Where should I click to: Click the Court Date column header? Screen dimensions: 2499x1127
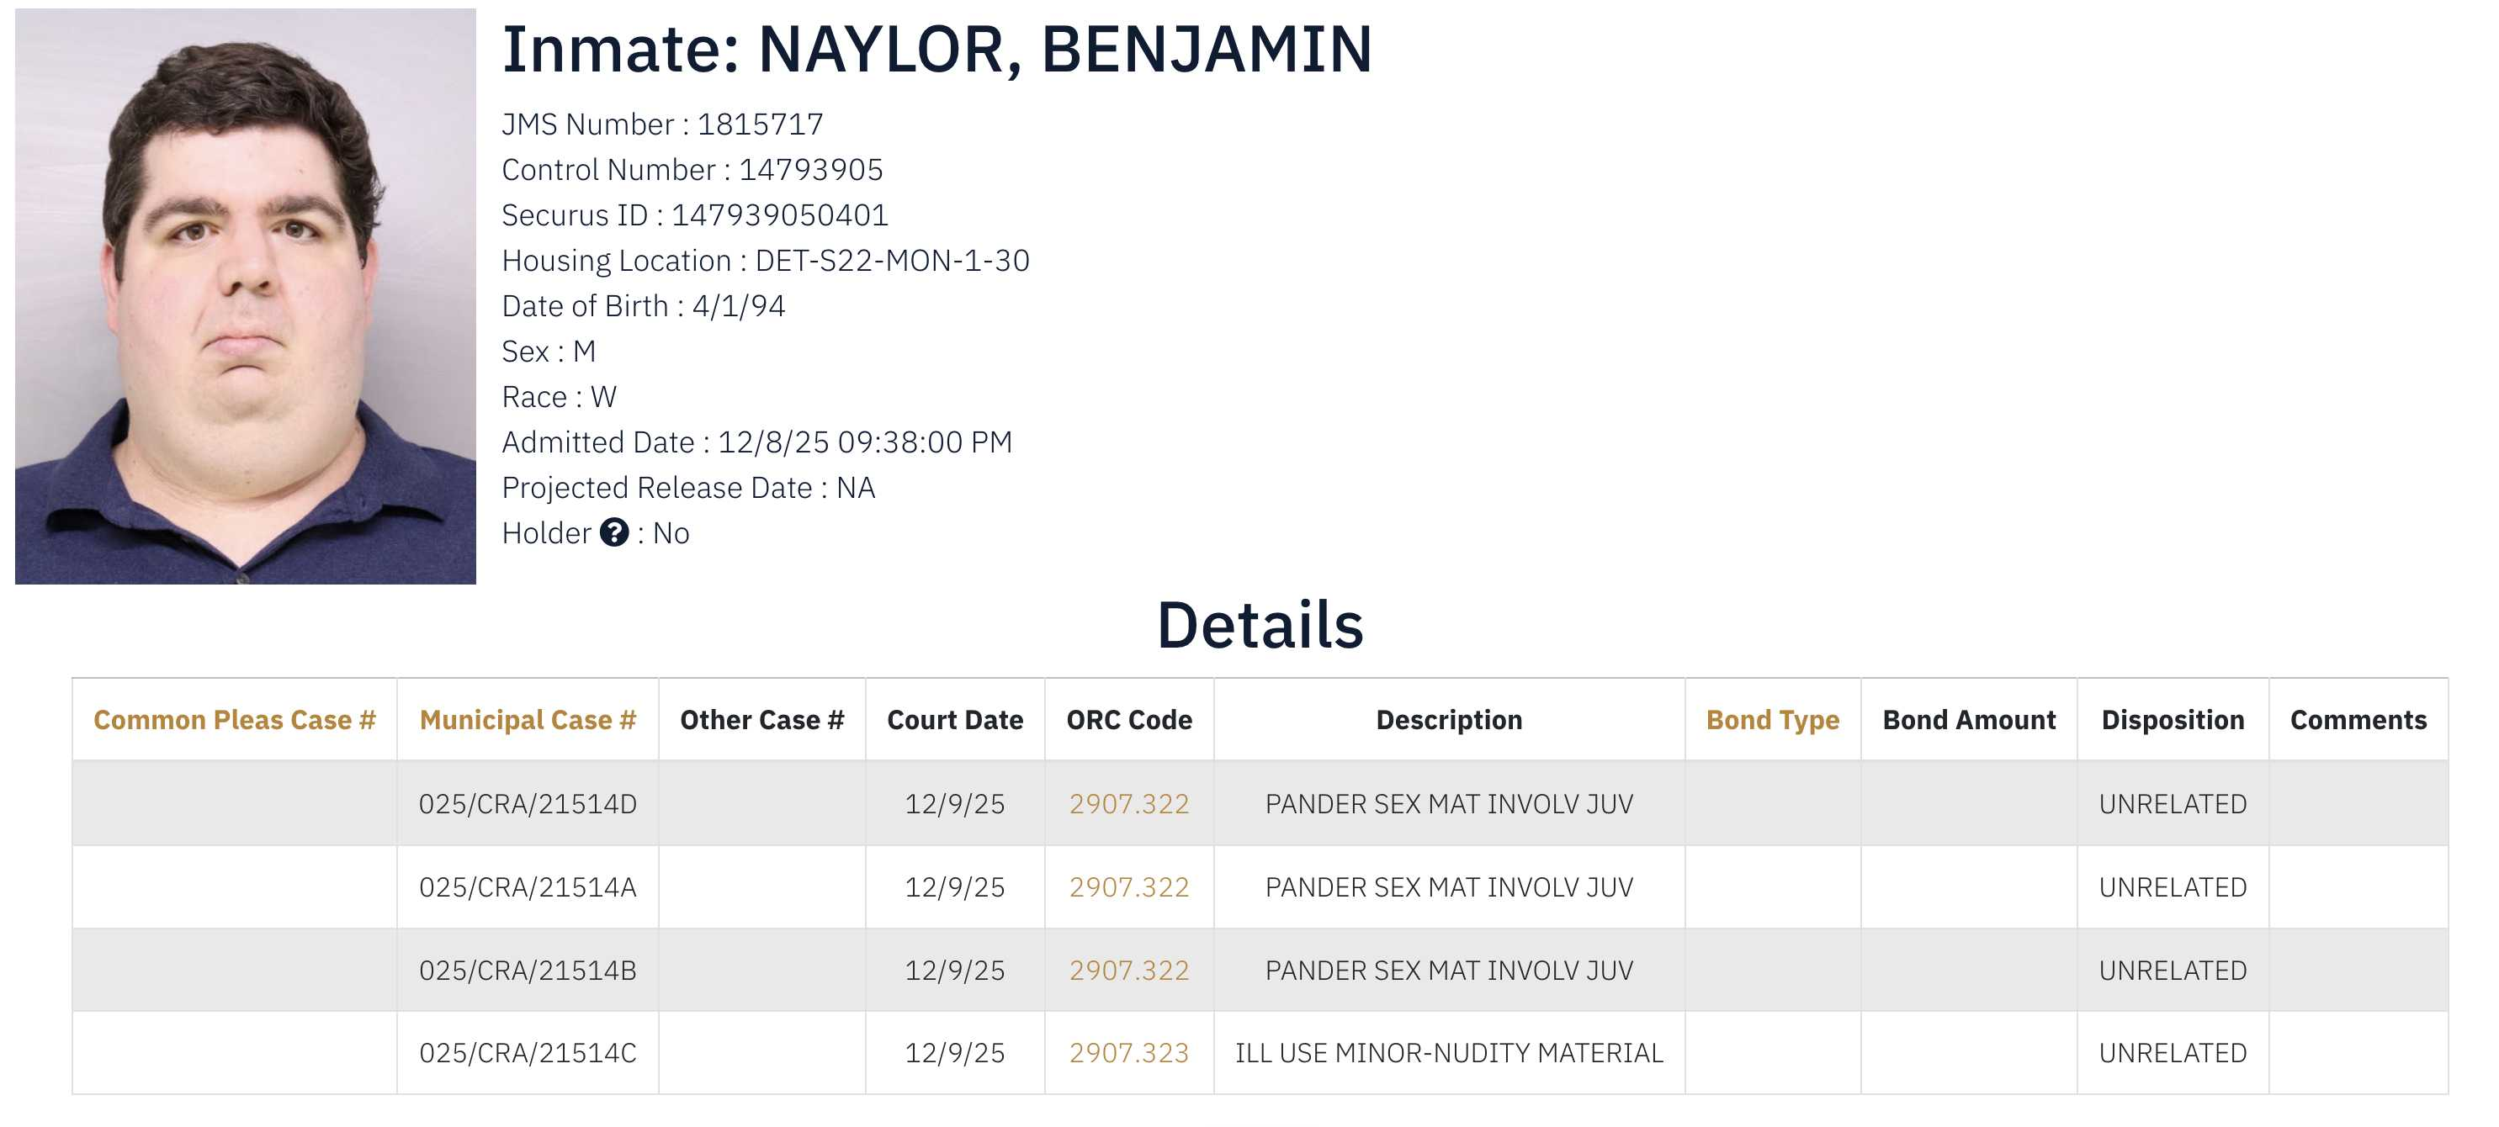(x=955, y=720)
